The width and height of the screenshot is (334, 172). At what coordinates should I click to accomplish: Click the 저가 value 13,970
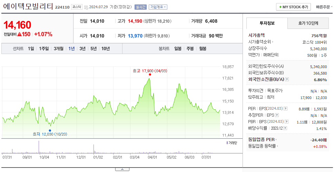[x=135, y=36]
